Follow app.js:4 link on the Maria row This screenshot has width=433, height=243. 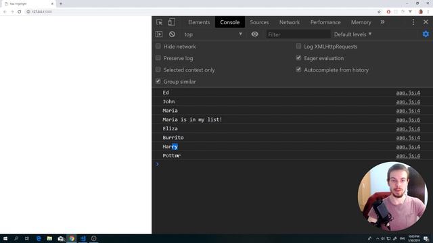coord(408,111)
